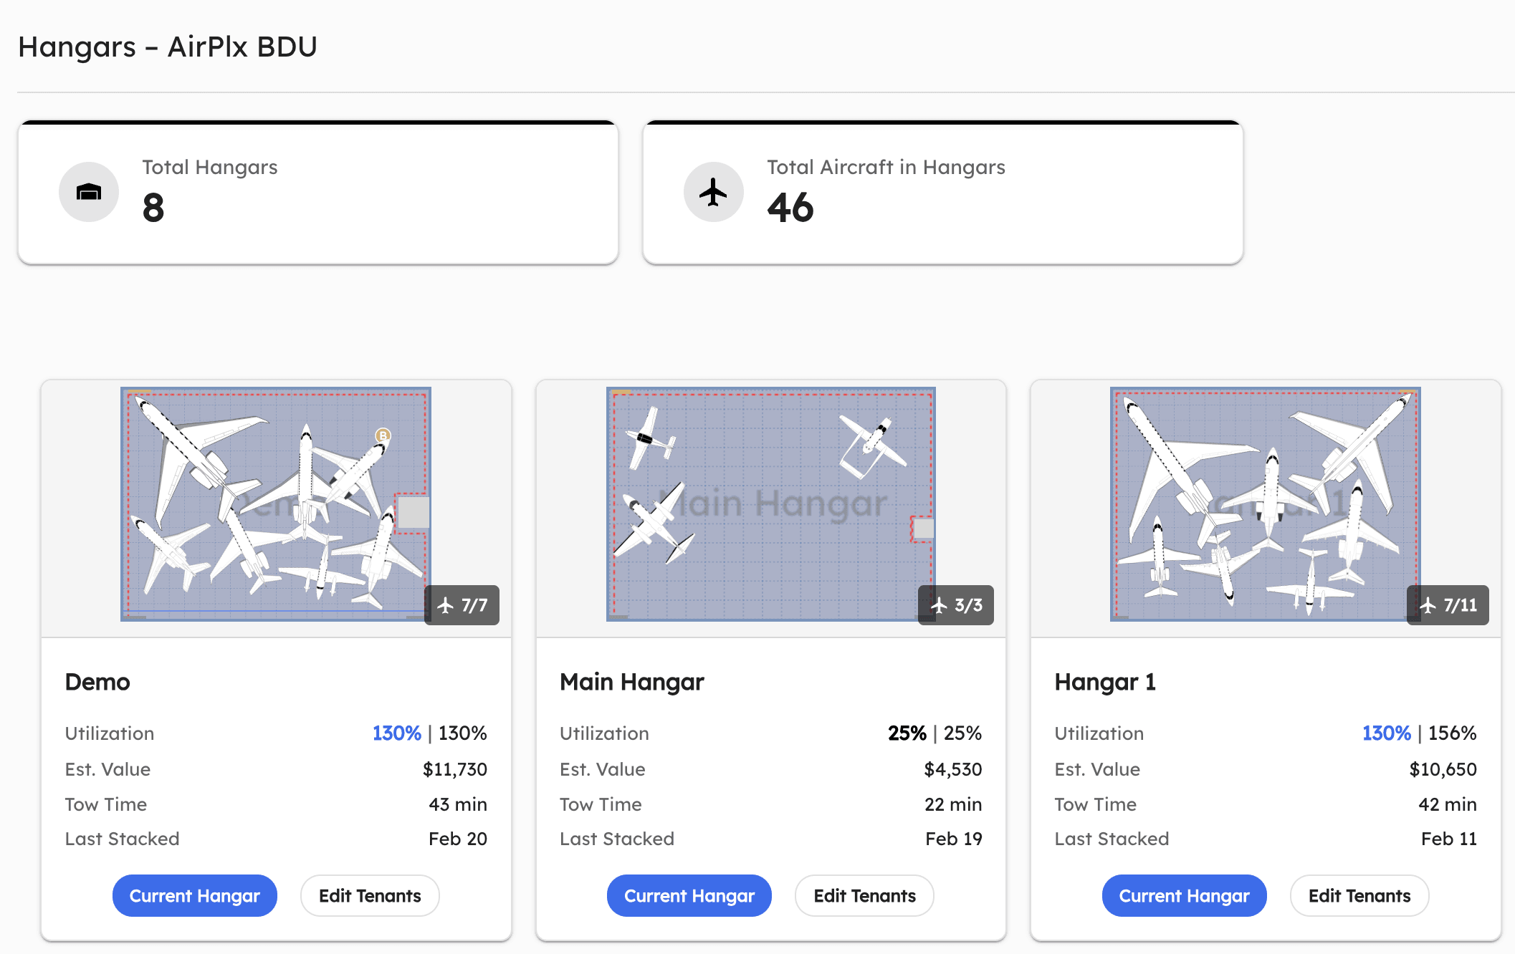Edit Tenants of Hangar 1

1359,895
